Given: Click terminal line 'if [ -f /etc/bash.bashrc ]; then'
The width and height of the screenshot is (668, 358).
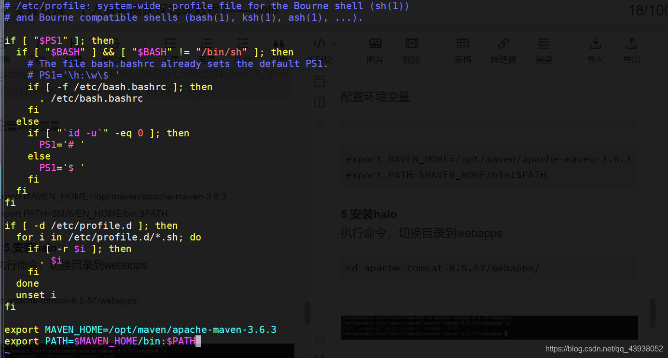Looking at the screenshot, I should (x=120, y=87).
